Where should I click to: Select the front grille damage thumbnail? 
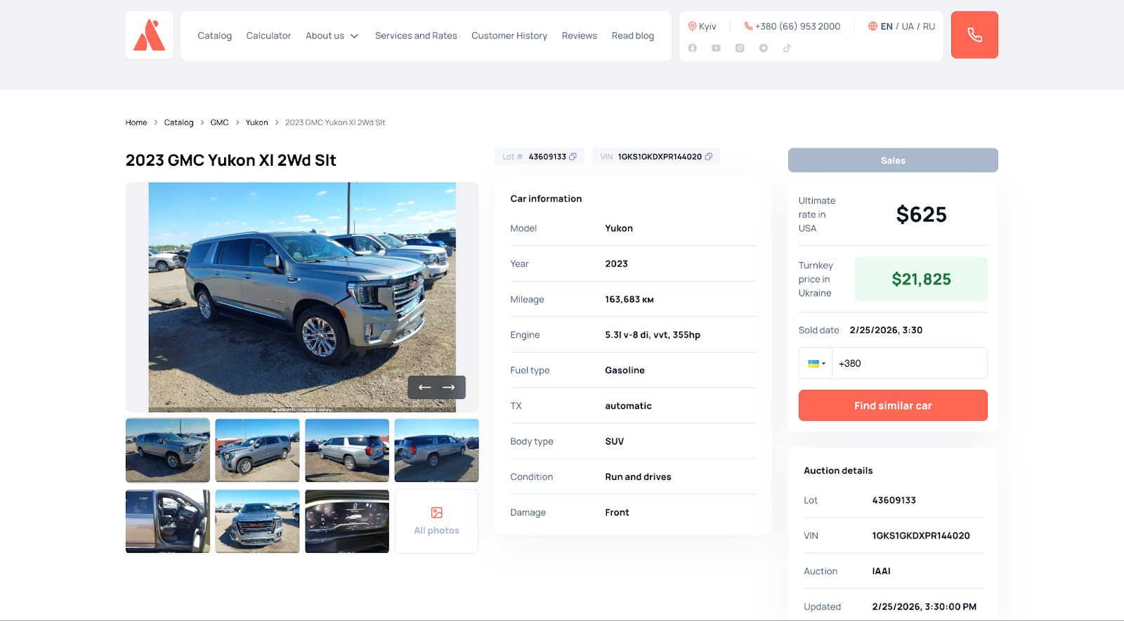coord(257,521)
